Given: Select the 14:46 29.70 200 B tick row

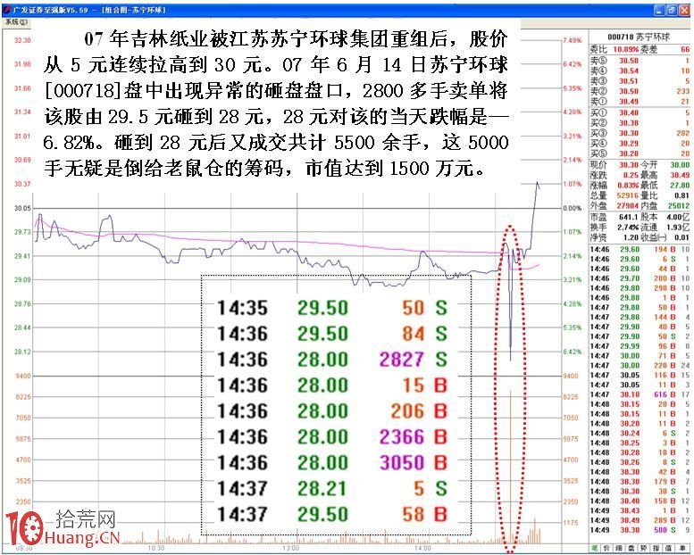Looking at the screenshot, I should pyautogui.click(x=640, y=278).
